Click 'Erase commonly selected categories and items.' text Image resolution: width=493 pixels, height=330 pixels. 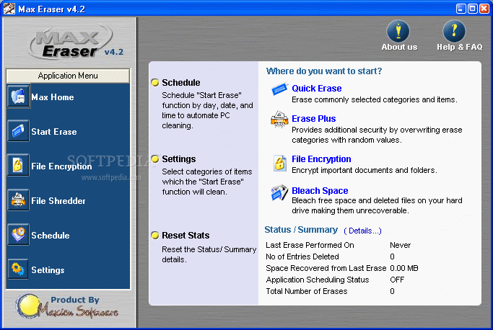coord(375,99)
